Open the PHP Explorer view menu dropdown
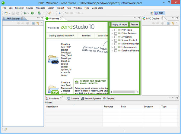Viewport: 181px width, 134px height. coord(42,23)
